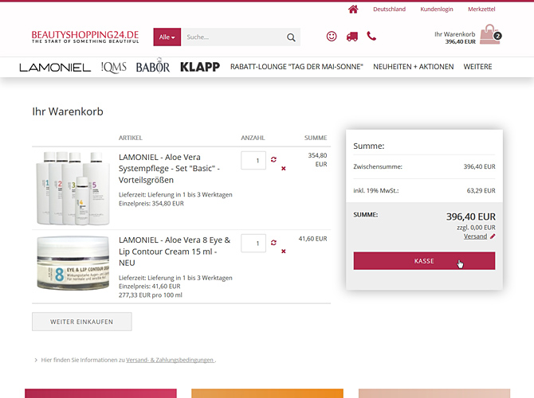Viewport: 534px width, 398px height.
Task: Open shopping bag cart icon
Action: point(490,34)
